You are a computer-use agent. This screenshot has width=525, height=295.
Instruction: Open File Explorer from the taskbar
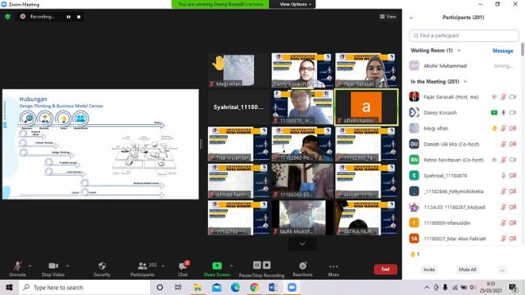pos(198,287)
